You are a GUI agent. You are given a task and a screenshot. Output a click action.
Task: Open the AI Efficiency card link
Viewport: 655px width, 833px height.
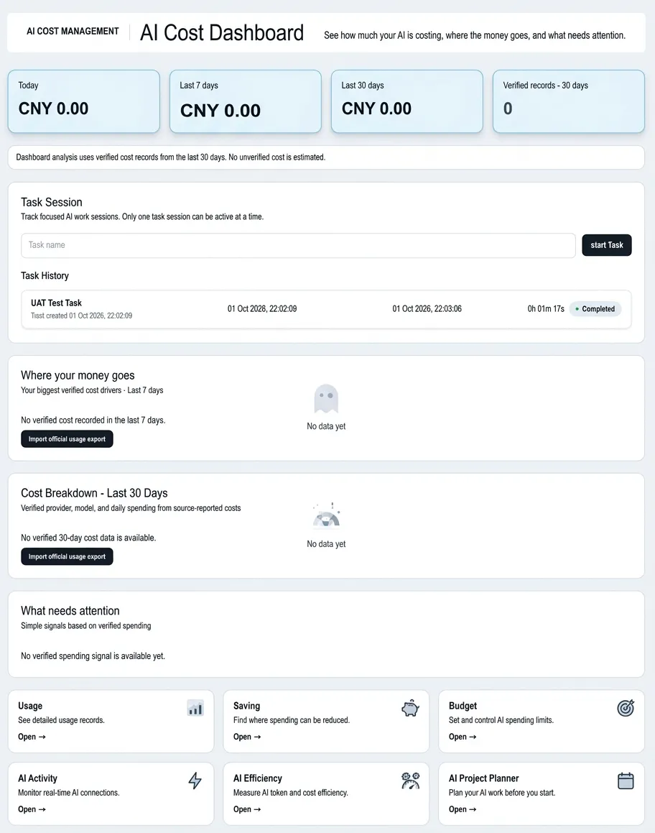coord(247,809)
